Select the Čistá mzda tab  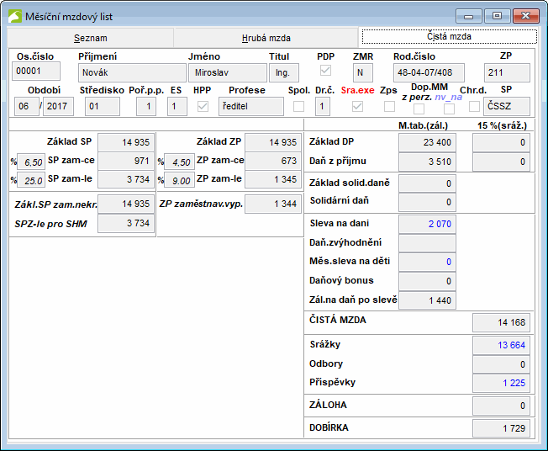tap(449, 37)
